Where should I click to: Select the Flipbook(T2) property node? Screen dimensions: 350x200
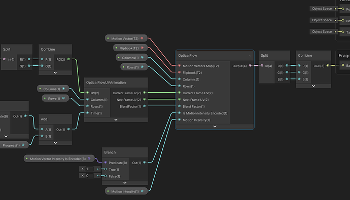click(130, 48)
